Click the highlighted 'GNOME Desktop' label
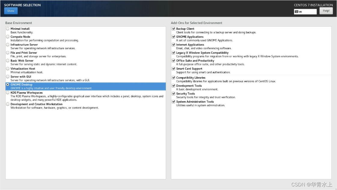The width and height of the screenshot is (337, 190). (x=22, y=85)
